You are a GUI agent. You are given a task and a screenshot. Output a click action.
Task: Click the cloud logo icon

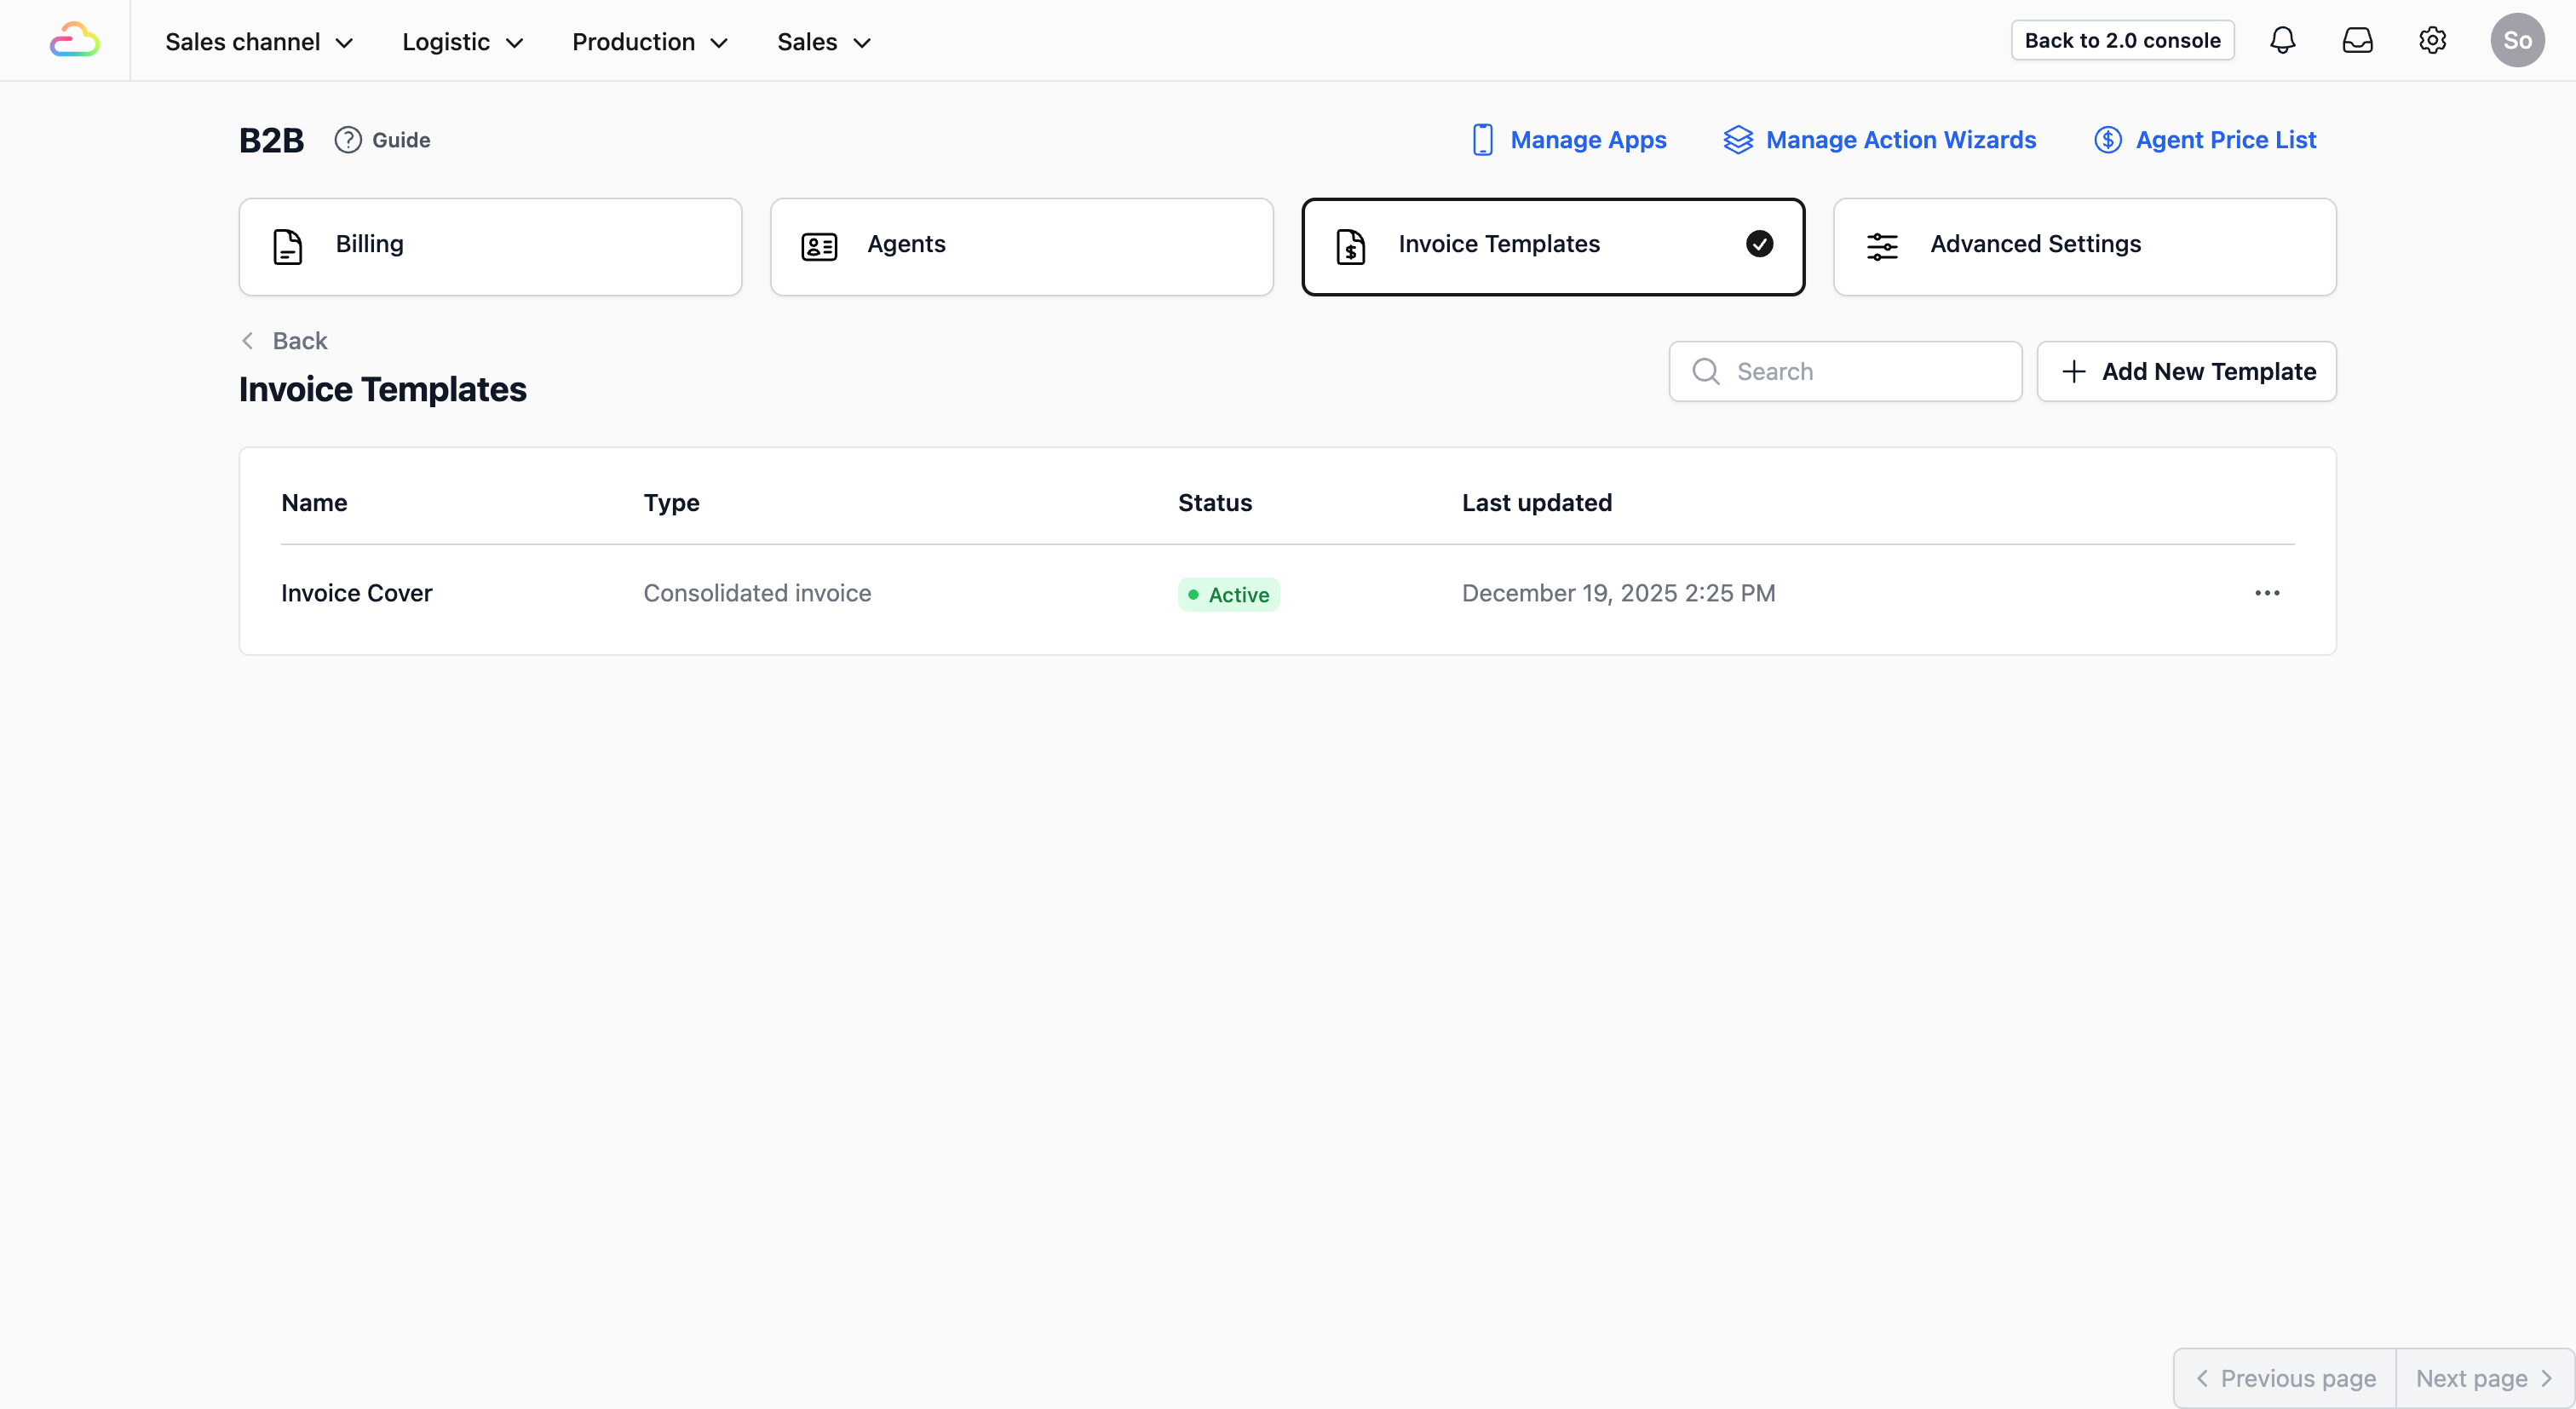(x=74, y=40)
